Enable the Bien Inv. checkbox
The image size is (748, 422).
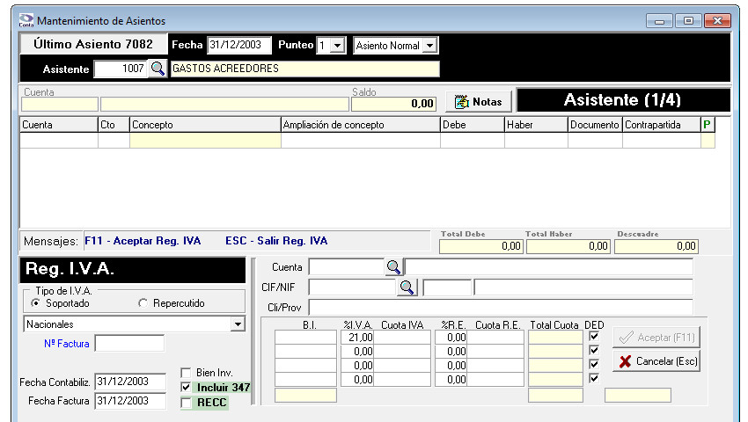coord(186,373)
